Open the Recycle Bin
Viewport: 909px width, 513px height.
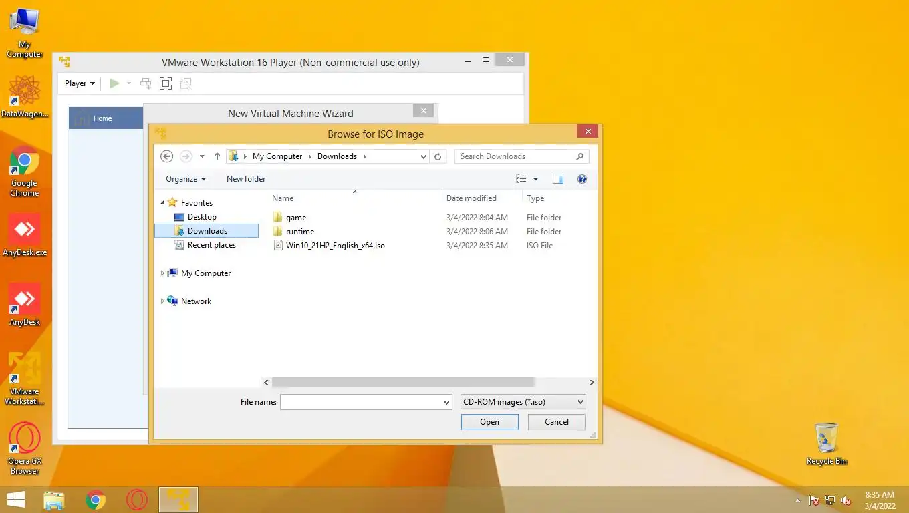[827, 444]
